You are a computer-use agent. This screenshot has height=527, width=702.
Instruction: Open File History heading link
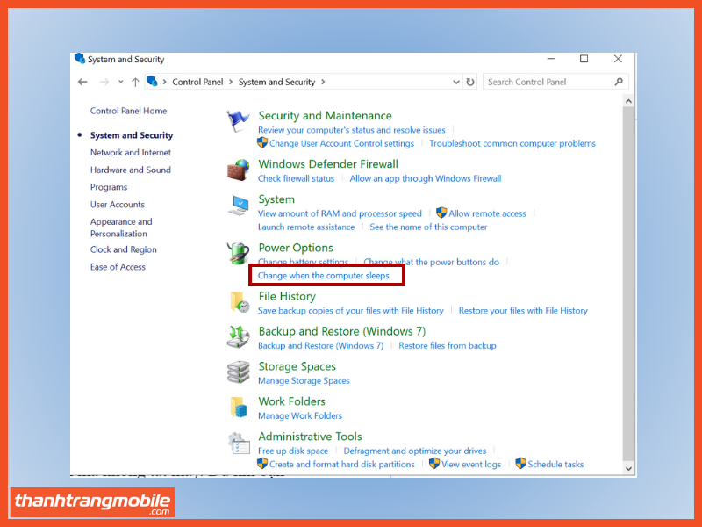point(287,296)
